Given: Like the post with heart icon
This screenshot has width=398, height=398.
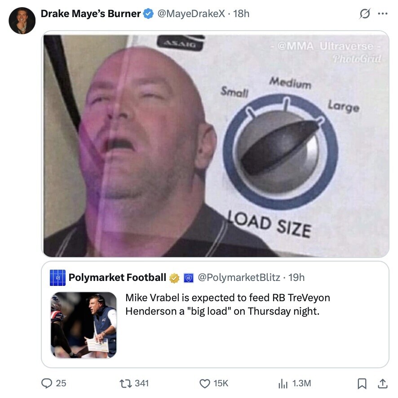Looking at the screenshot, I should click(205, 383).
